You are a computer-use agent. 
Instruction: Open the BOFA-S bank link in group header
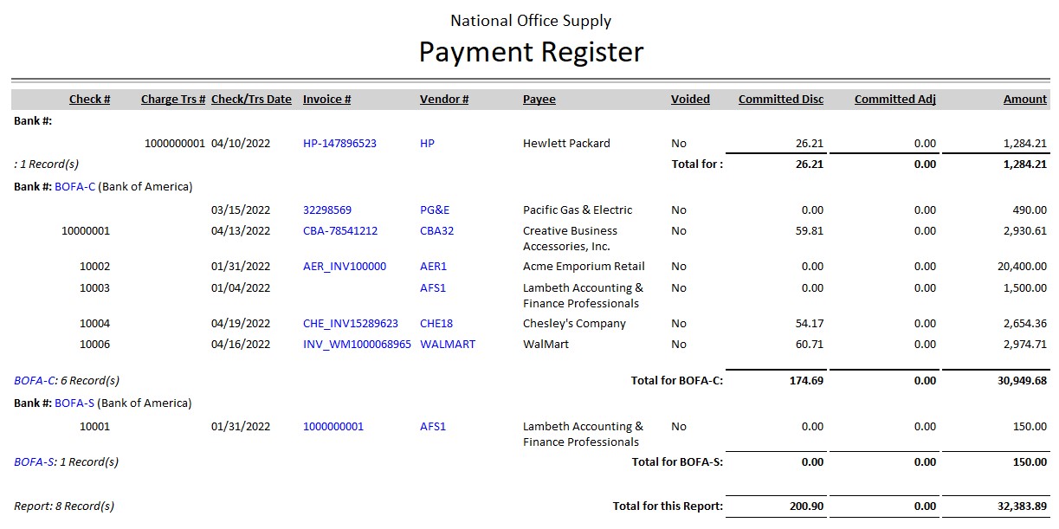(x=74, y=403)
